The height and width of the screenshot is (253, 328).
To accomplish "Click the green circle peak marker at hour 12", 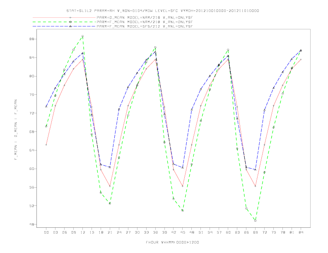I will coord(83,36).
